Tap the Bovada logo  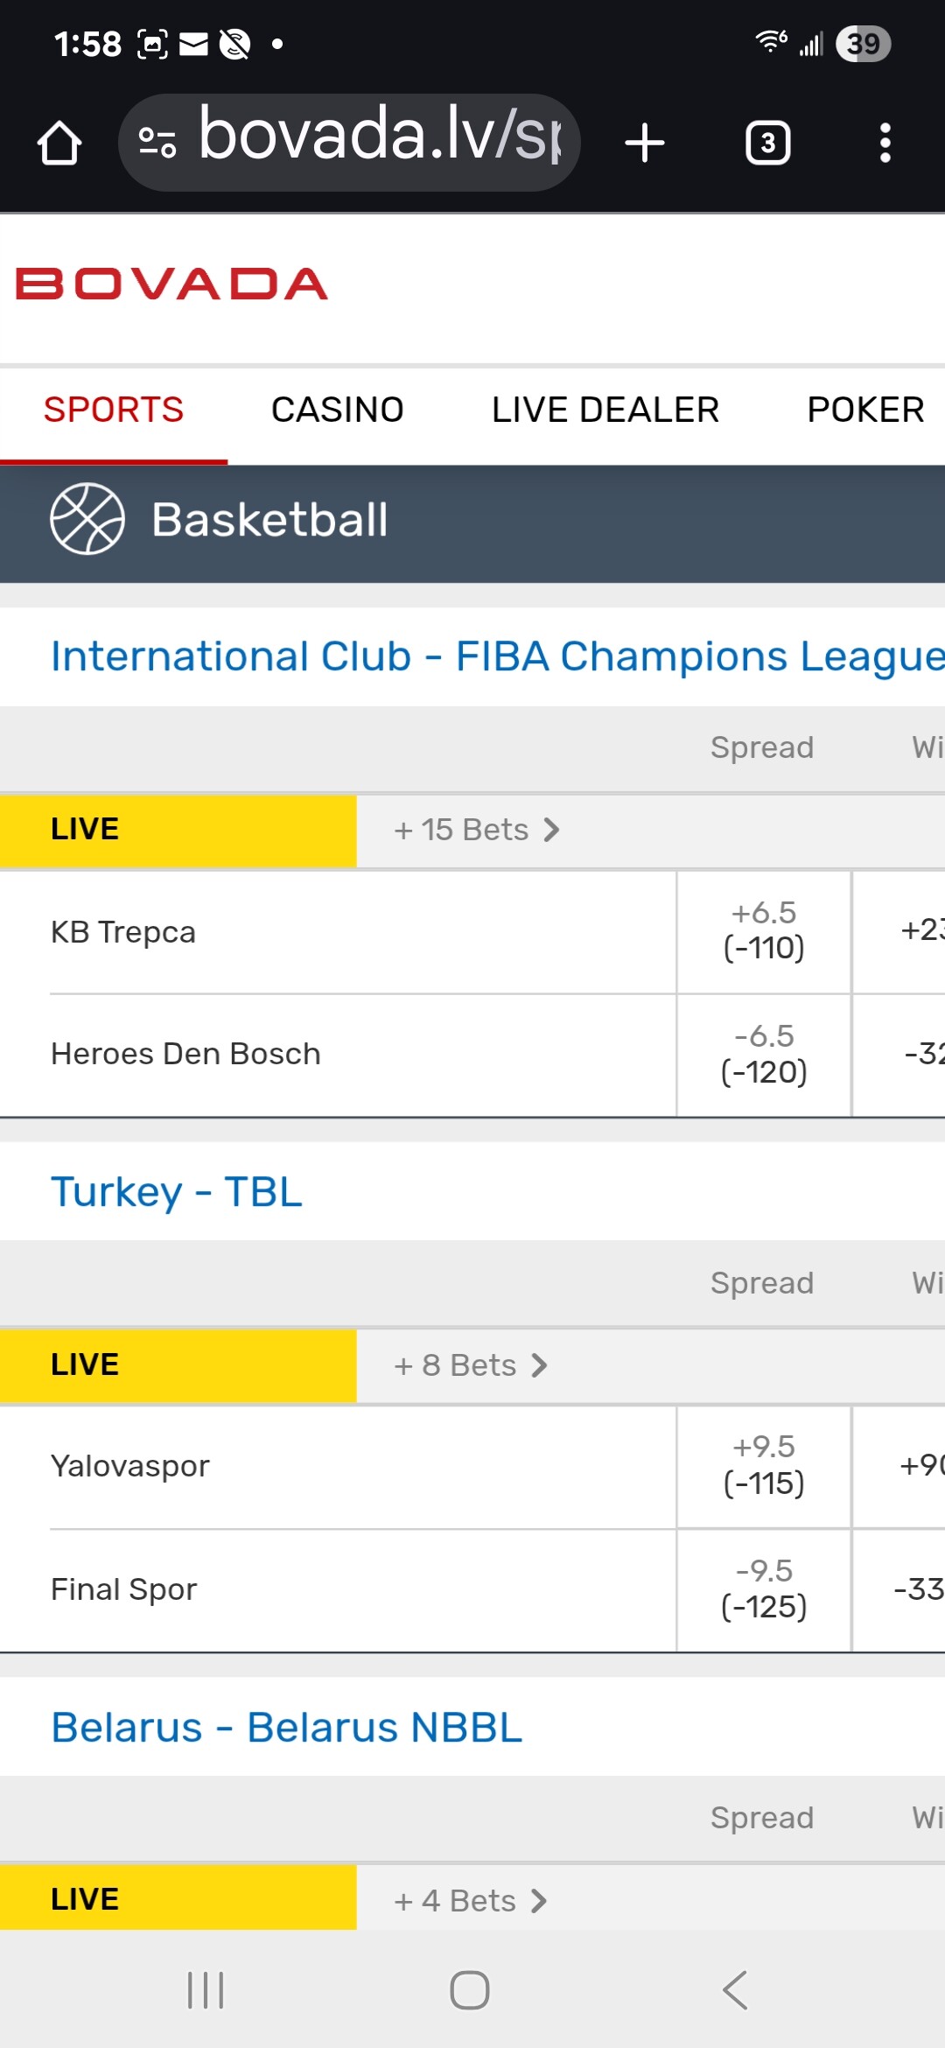pyautogui.click(x=171, y=284)
